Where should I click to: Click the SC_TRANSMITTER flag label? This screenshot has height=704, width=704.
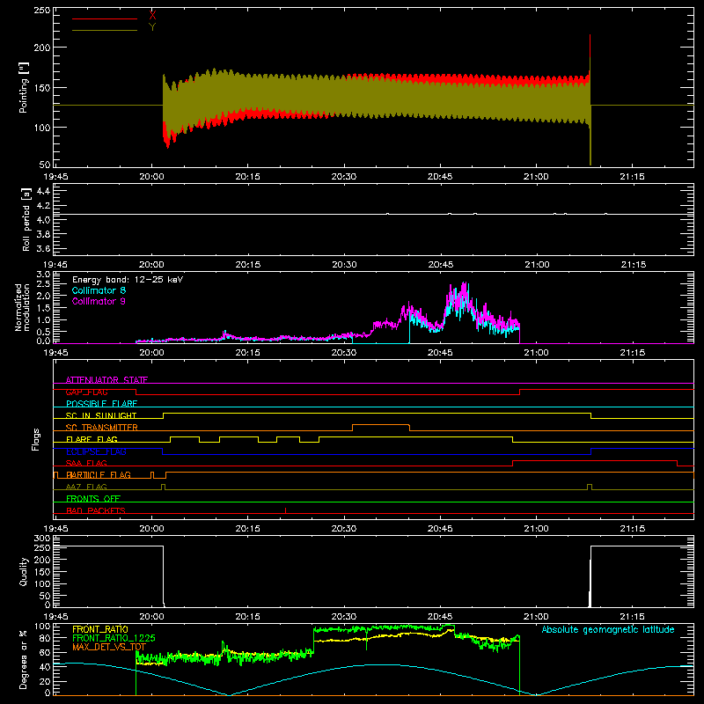[x=102, y=428]
